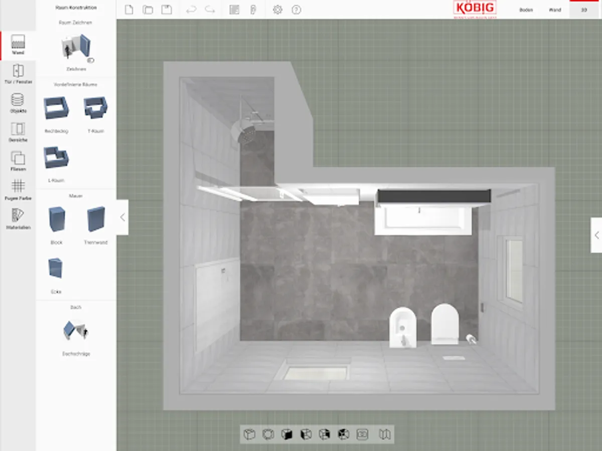Add a Block wall element
Viewport: 602px width, 451px height.
pos(57,225)
